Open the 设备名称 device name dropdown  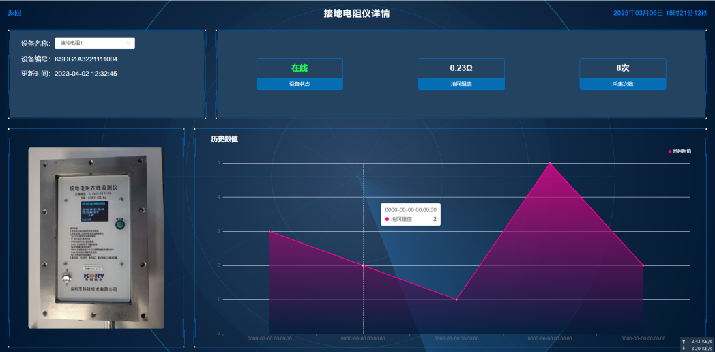pos(94,43)
